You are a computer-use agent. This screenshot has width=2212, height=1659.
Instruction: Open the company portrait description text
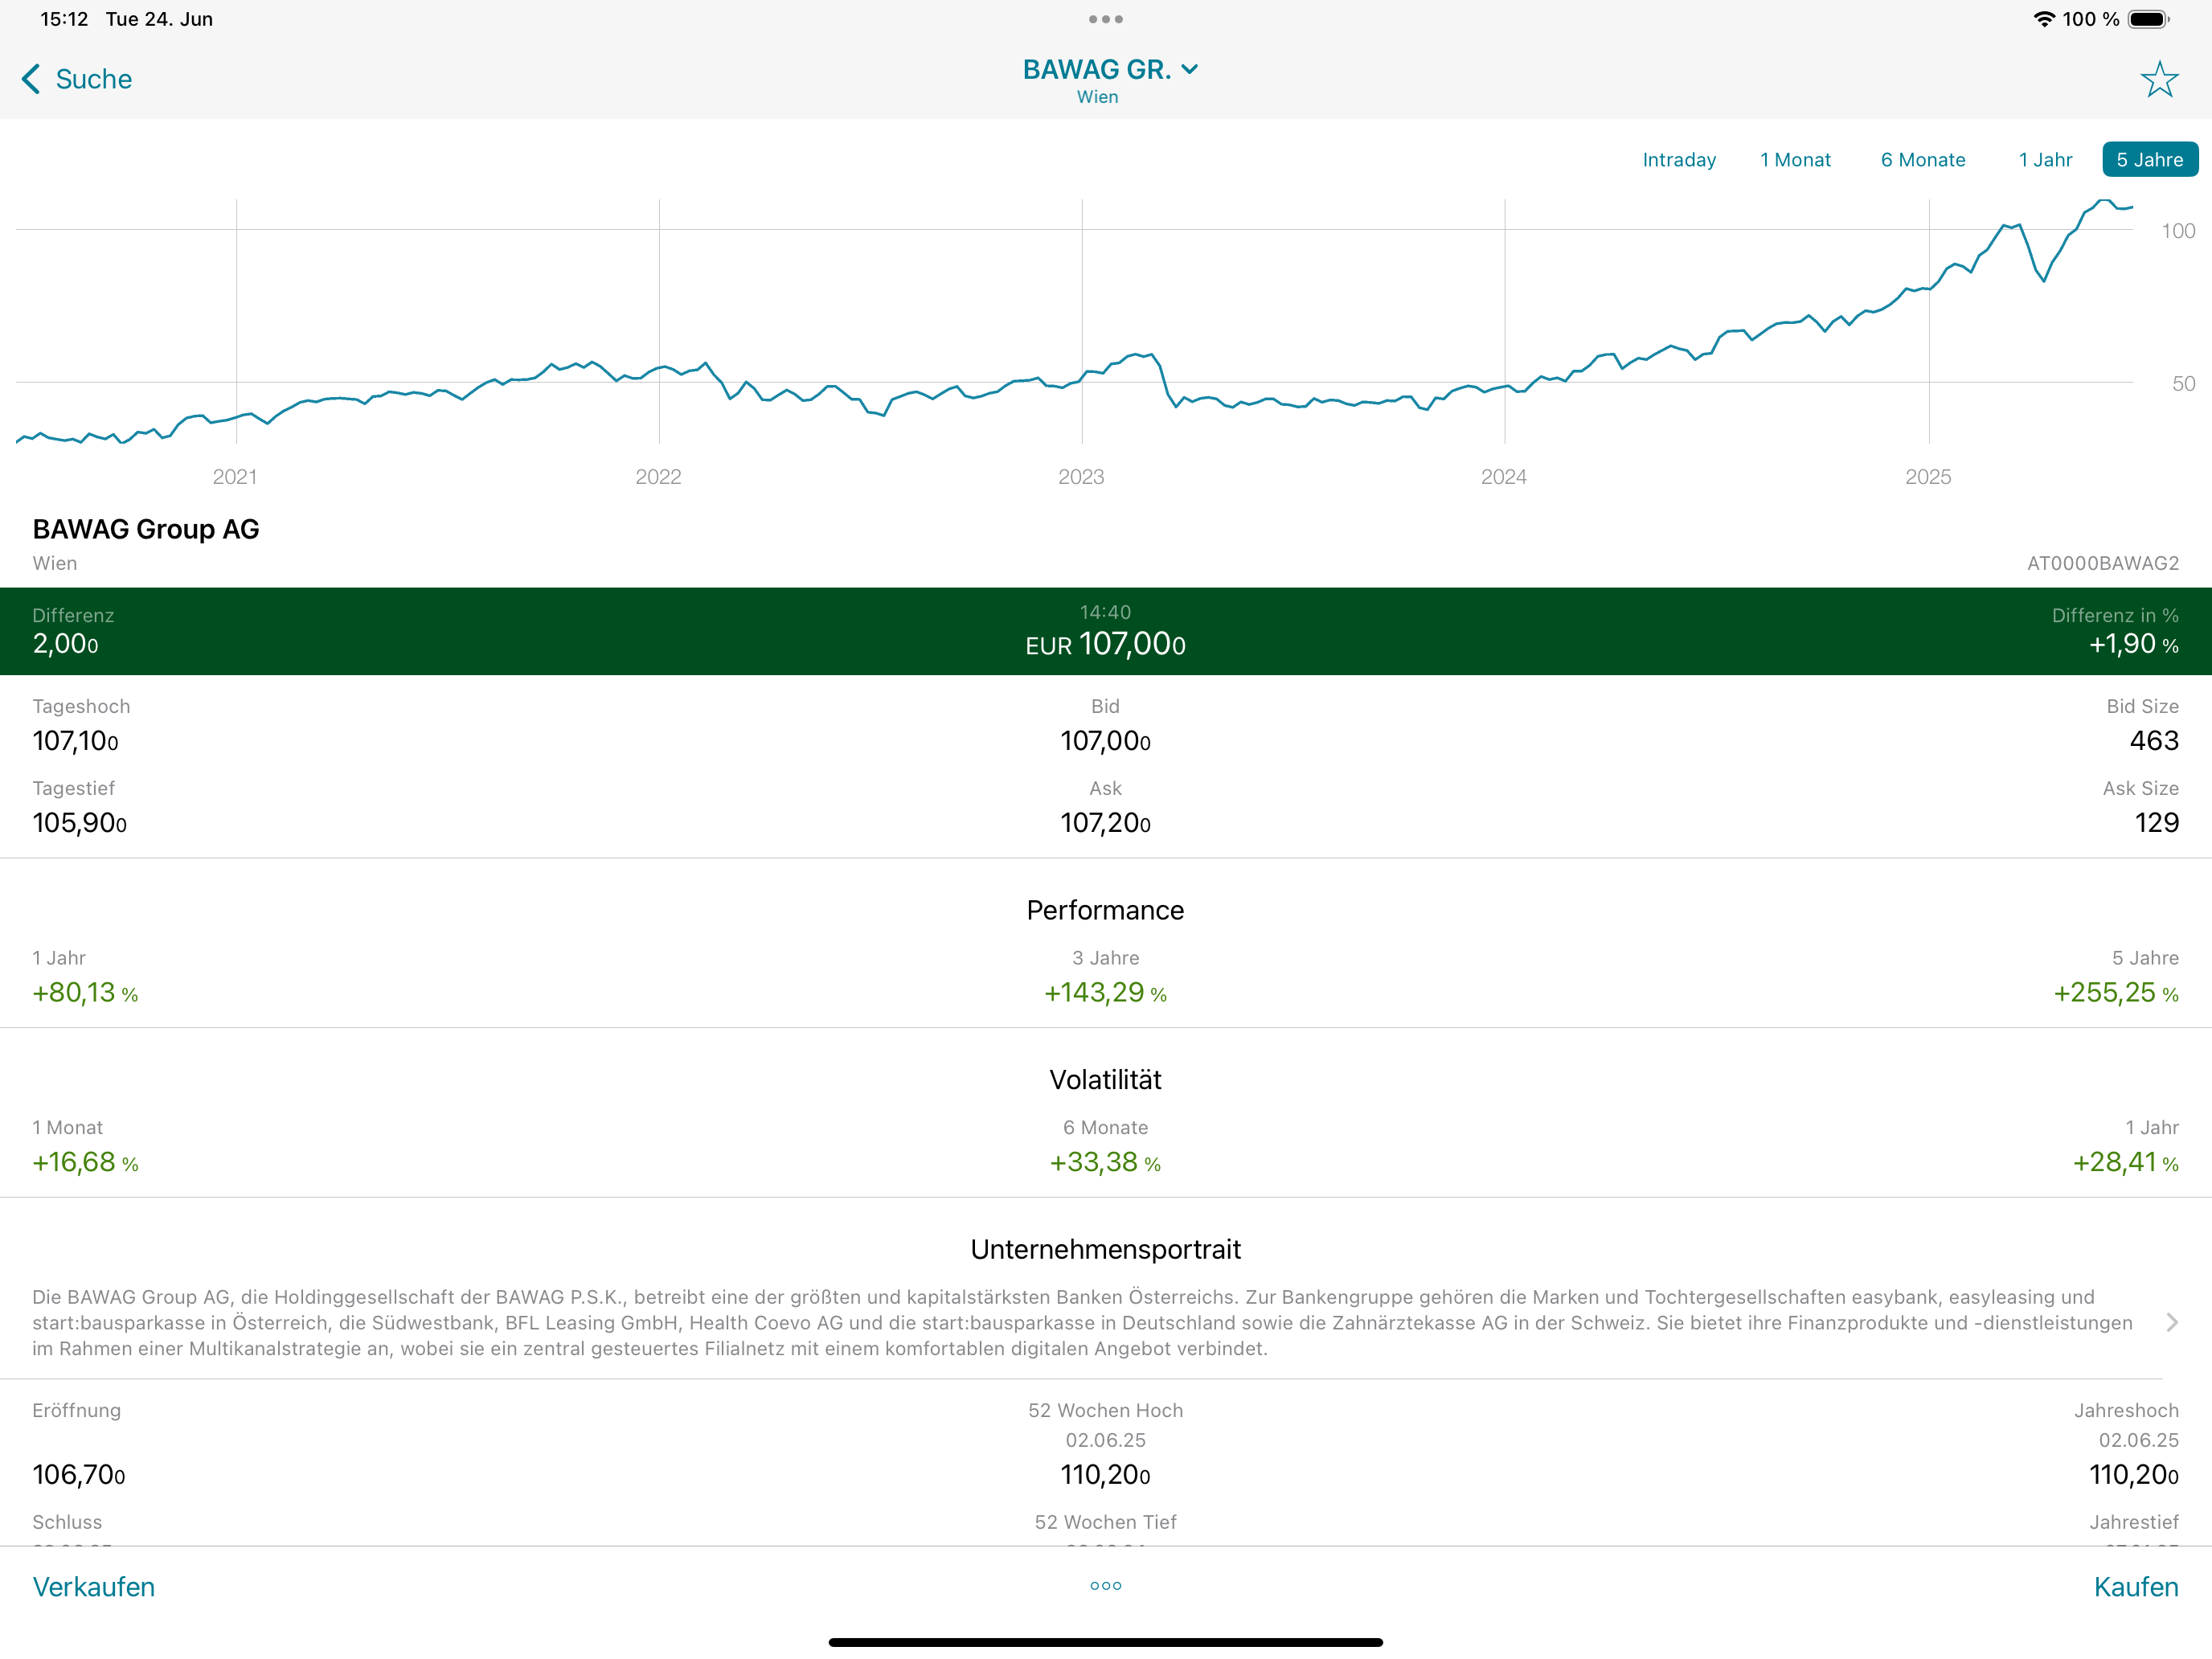[1082, 1322]
